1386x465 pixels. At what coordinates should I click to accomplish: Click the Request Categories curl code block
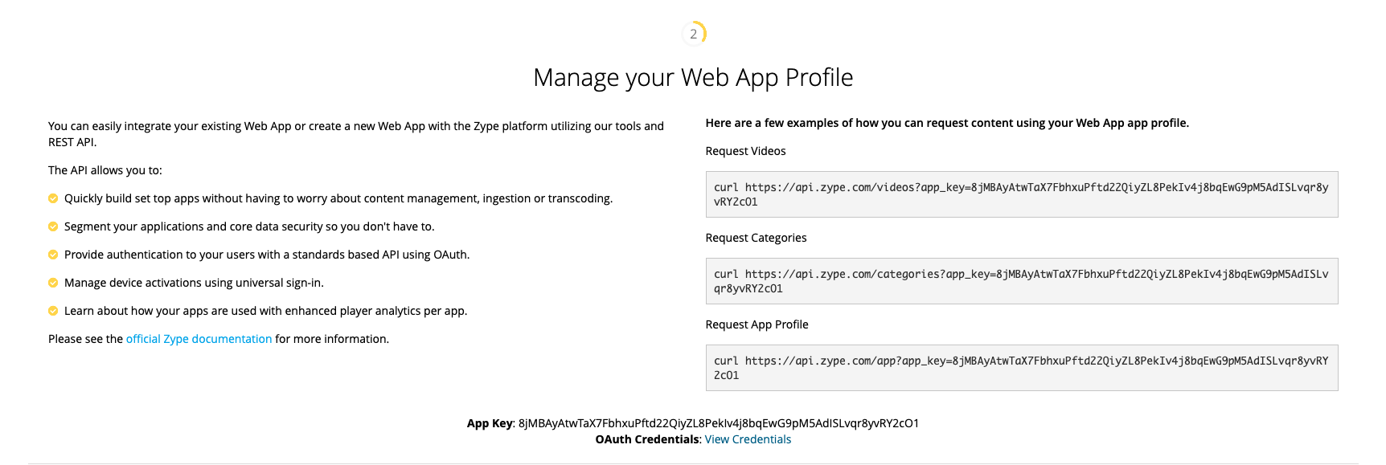(x=1022, y=281)
